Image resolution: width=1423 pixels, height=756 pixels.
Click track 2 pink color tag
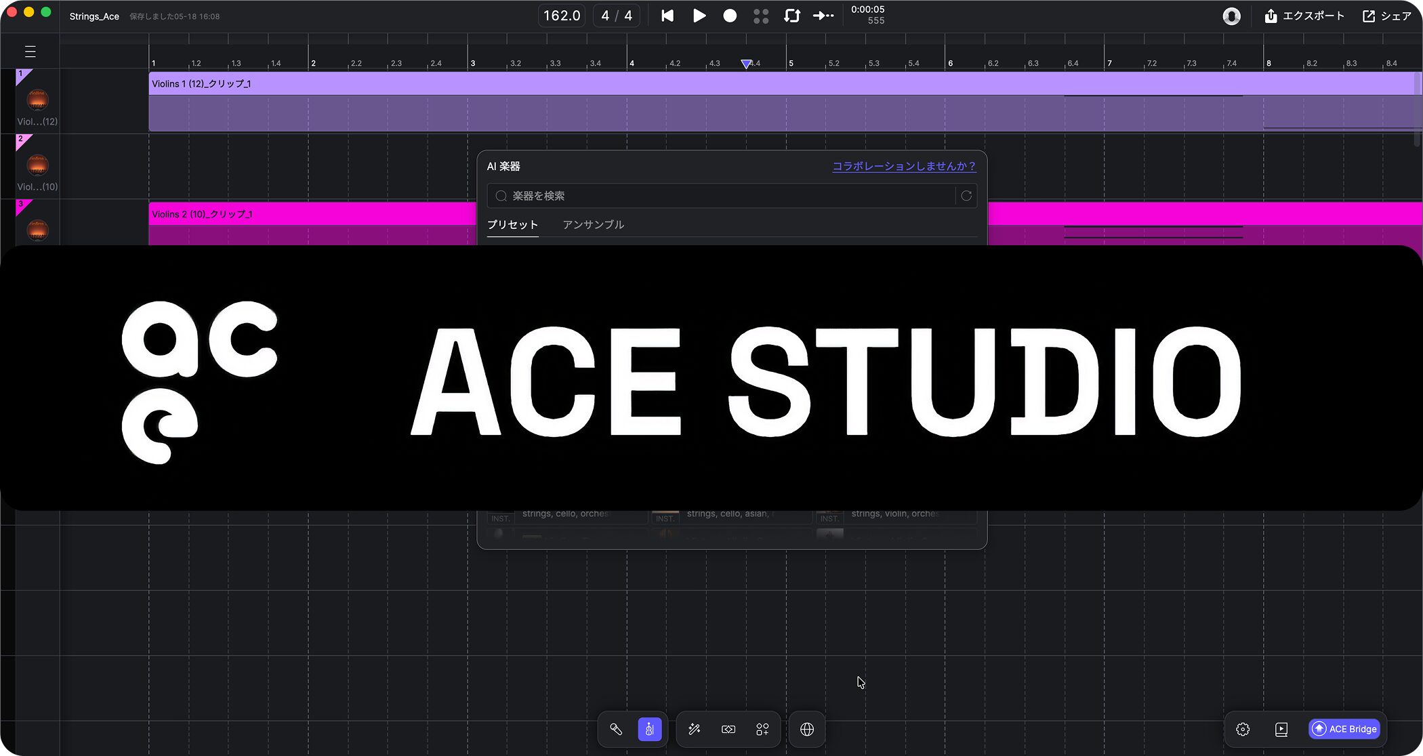pos(24,141)
